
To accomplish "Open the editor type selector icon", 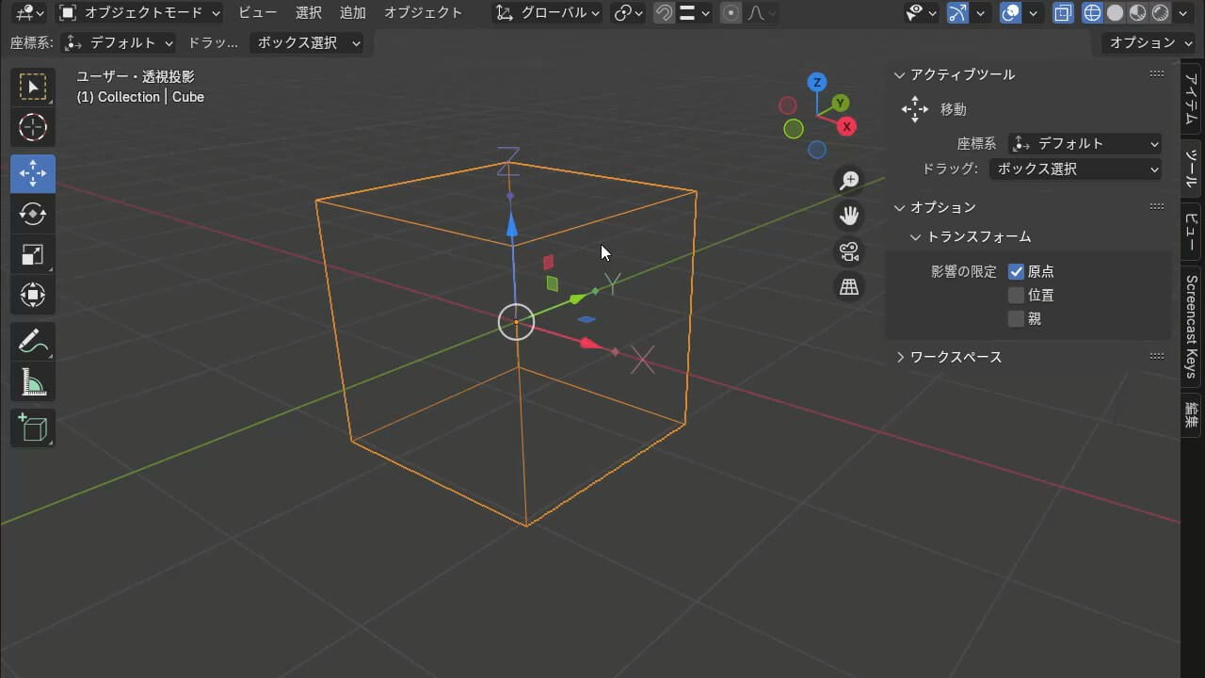I will coord(27,13).
